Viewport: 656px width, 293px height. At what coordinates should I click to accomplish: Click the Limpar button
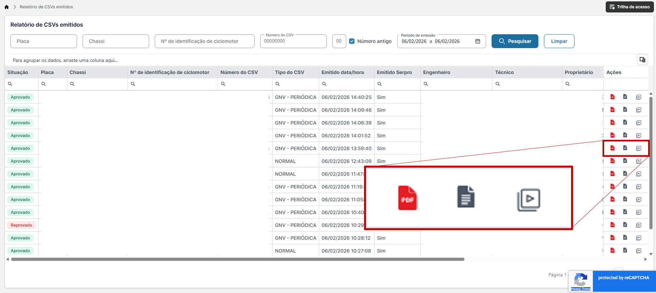pyautogui.click(x=559, y=41)
